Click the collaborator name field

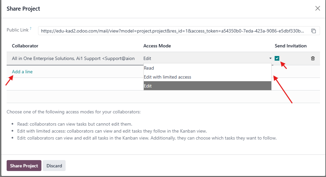[x=73, y=58]
